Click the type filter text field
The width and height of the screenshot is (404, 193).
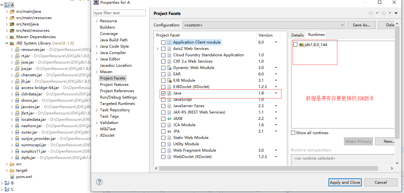click(119, 13)
